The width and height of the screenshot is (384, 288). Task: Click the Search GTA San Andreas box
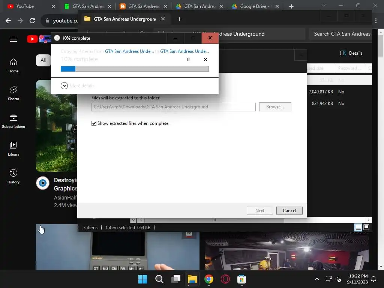tap(340, 34)
